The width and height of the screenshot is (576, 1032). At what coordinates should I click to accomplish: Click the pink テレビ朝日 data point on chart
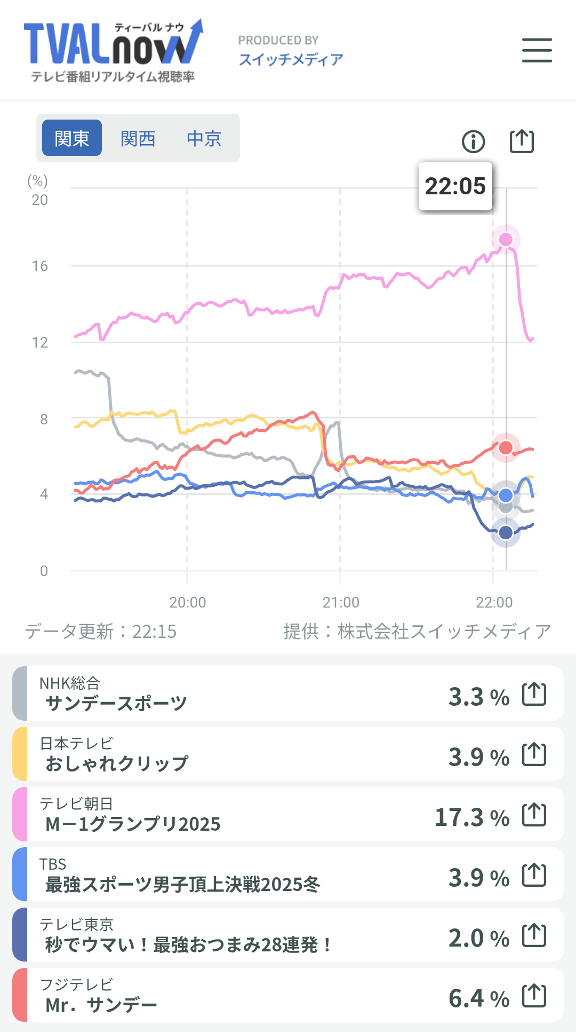[506, 240]
